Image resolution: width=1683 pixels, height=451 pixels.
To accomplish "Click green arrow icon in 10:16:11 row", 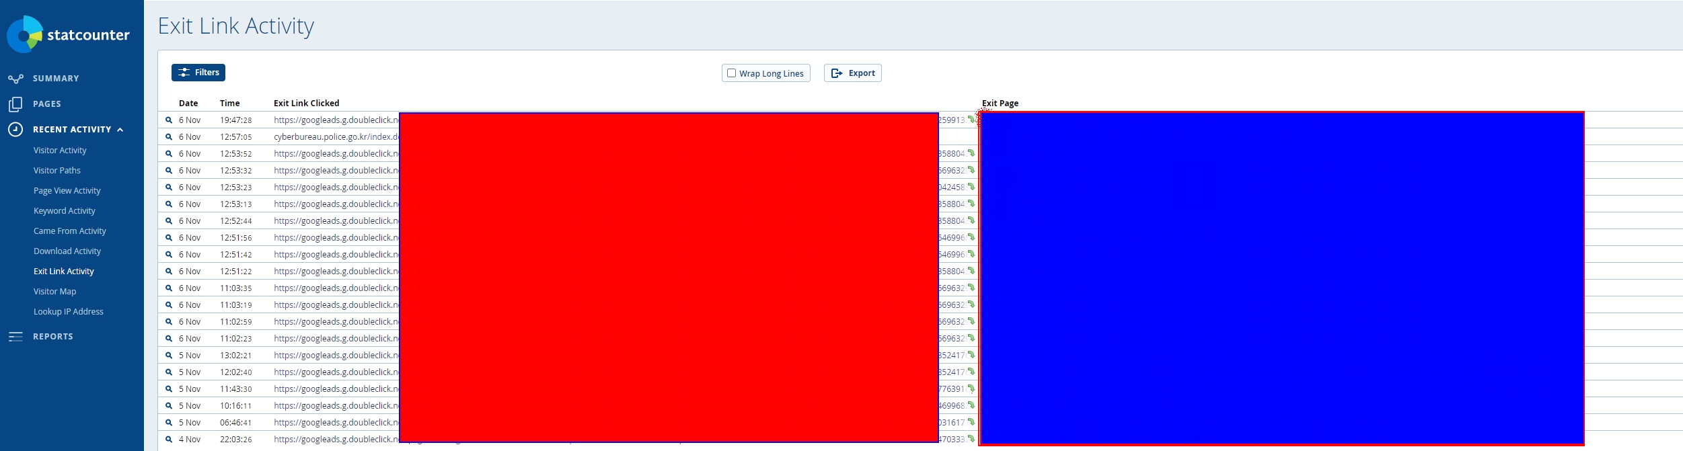I will pos(971,405).
